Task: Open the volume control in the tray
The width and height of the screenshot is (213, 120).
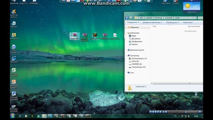Action: (189, 116)
